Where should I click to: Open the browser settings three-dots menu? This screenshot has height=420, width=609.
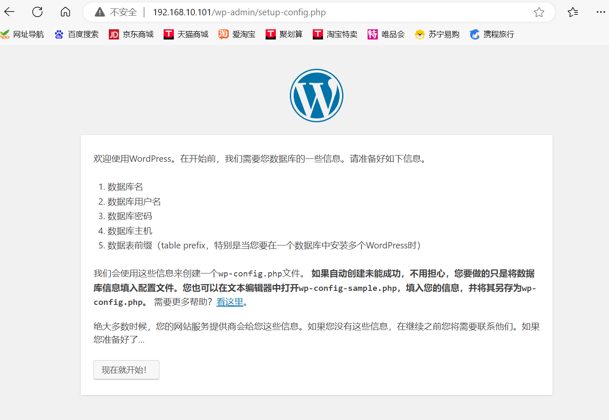click(601, 12)
